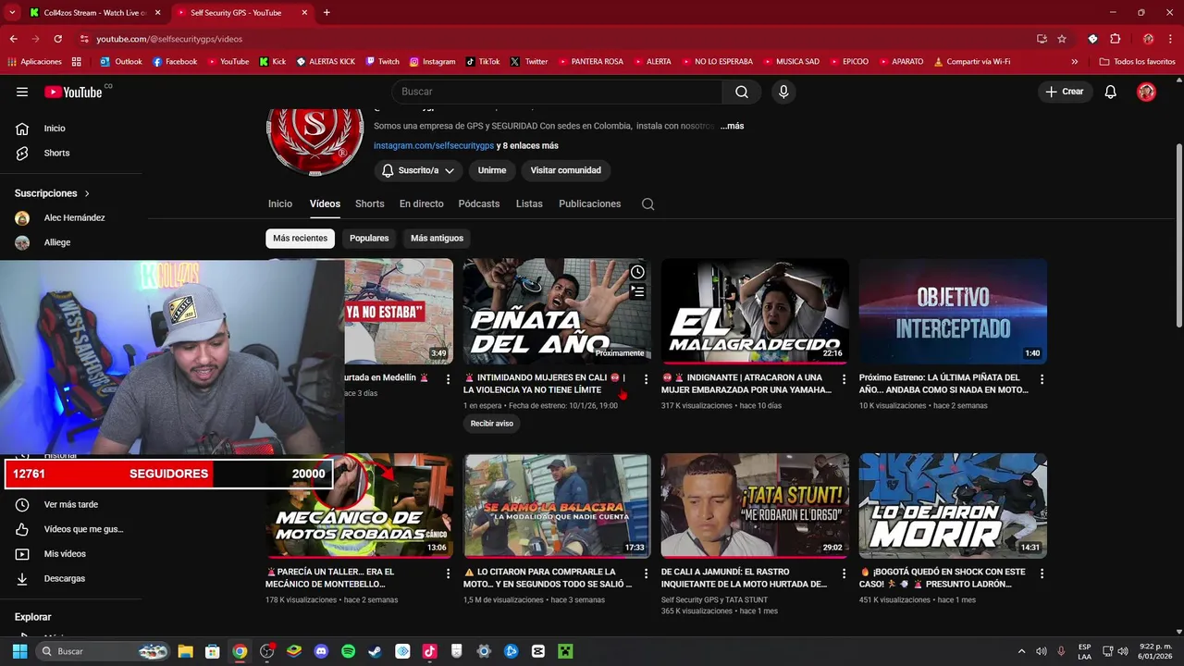Expand the Suscripciones section
This screenshot has height=666, width=1184.
pos(53,193)
